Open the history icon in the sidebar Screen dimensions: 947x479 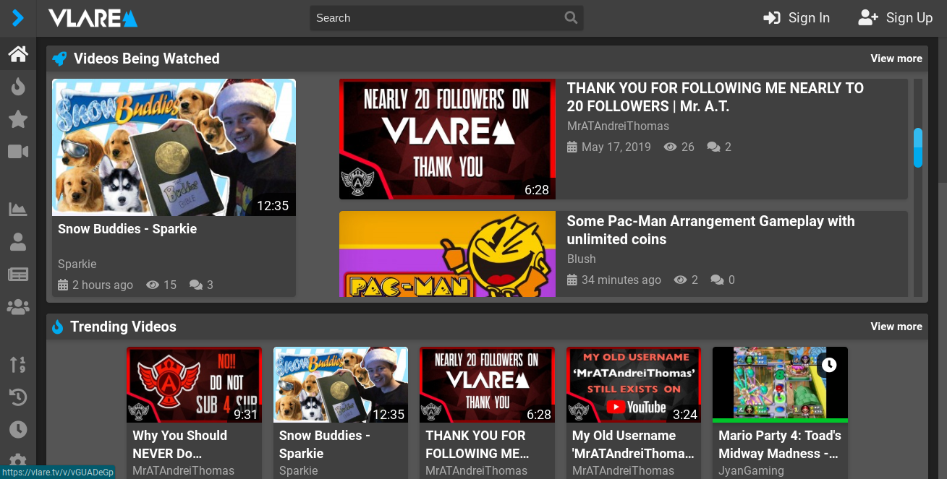(x=18, y=397)
